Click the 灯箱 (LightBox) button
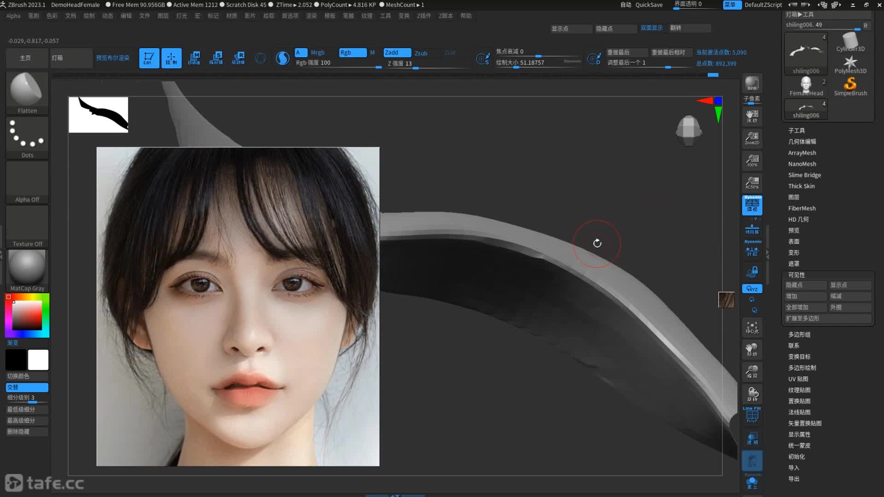The width and height of the screenshot is (884, 497). (71, 58)
